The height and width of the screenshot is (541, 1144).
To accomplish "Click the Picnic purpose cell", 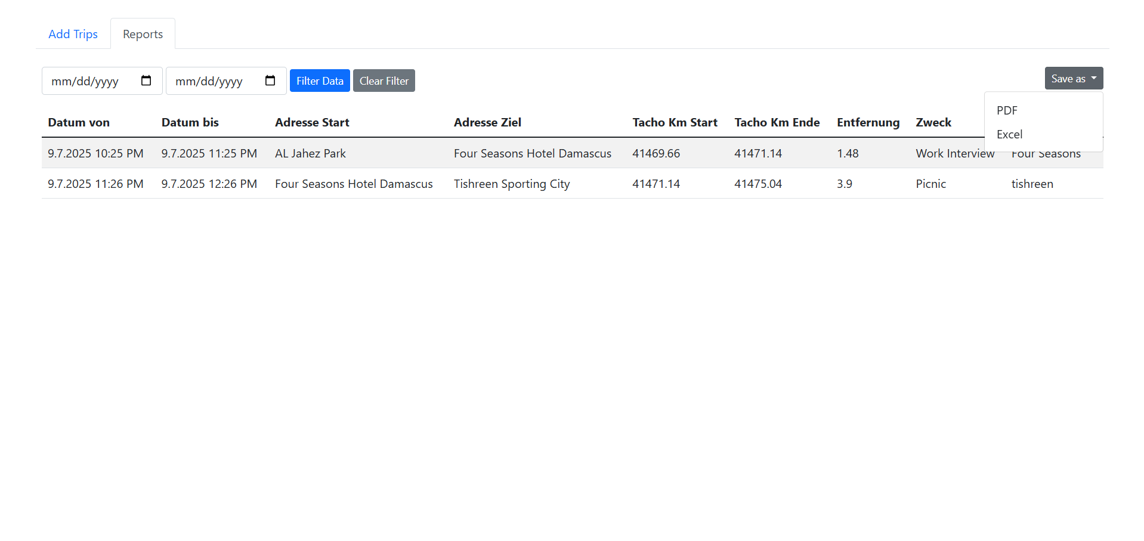I will click(930, 184).
